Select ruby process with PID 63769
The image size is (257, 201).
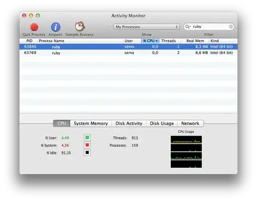point(128,53)
